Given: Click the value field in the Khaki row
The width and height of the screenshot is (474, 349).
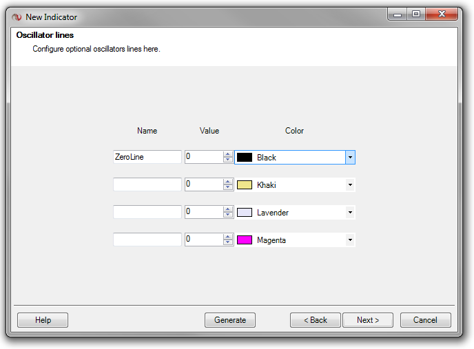Looking at the screenshot, I should 204,184.
